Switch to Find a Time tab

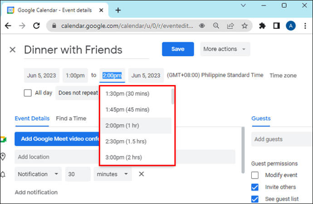(x=71, y=119)
